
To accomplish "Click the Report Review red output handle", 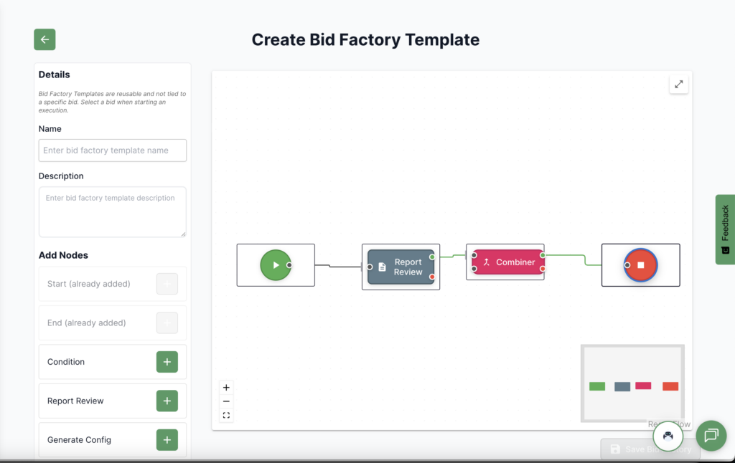I will pos(432,277).
